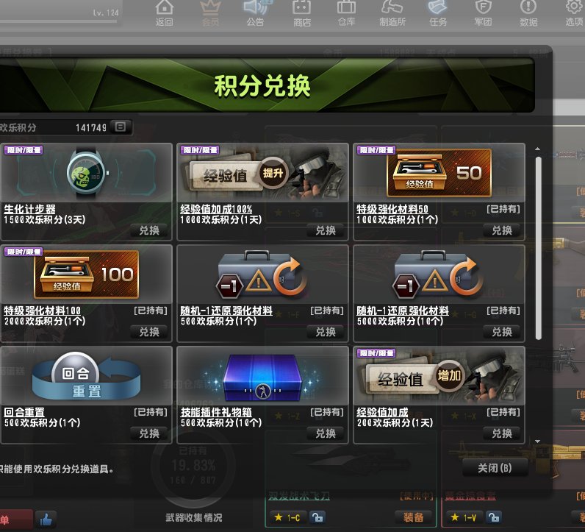
Task: Open the 经验值加成100% name link
Action: pyautogui.click(x=216, y=209)
